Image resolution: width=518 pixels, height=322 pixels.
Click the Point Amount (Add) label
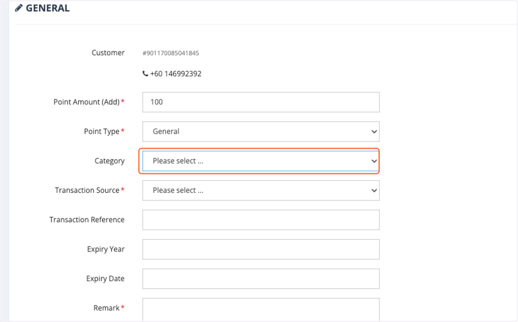(86, 102)
